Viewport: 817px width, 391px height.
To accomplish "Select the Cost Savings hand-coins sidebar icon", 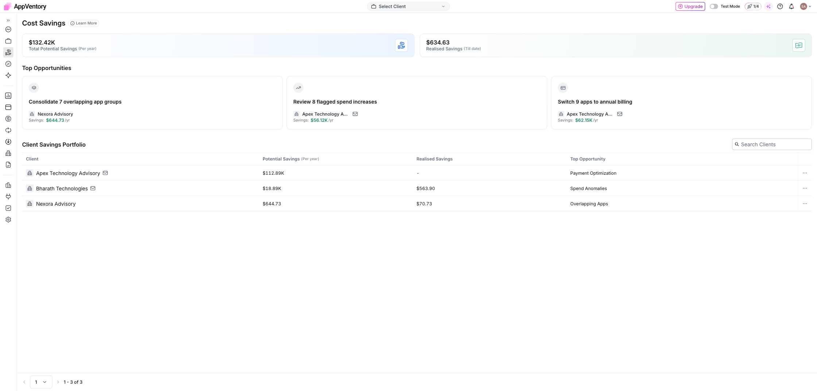I will coord(8,53).
